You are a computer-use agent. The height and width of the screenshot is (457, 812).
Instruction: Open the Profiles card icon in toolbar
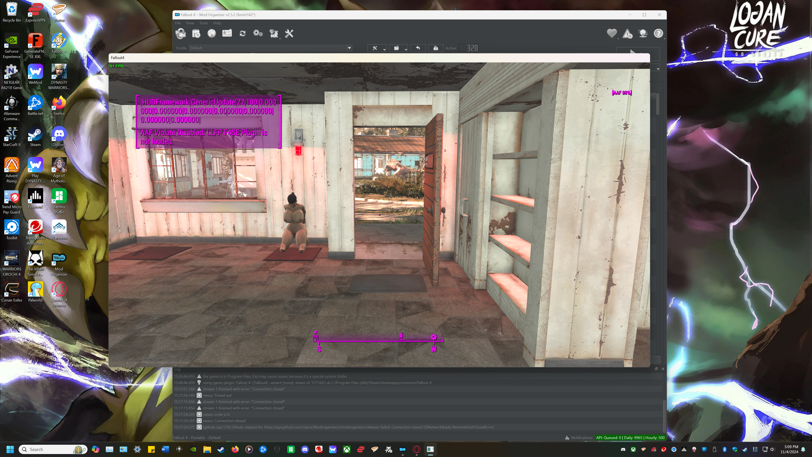pos(227,33)
